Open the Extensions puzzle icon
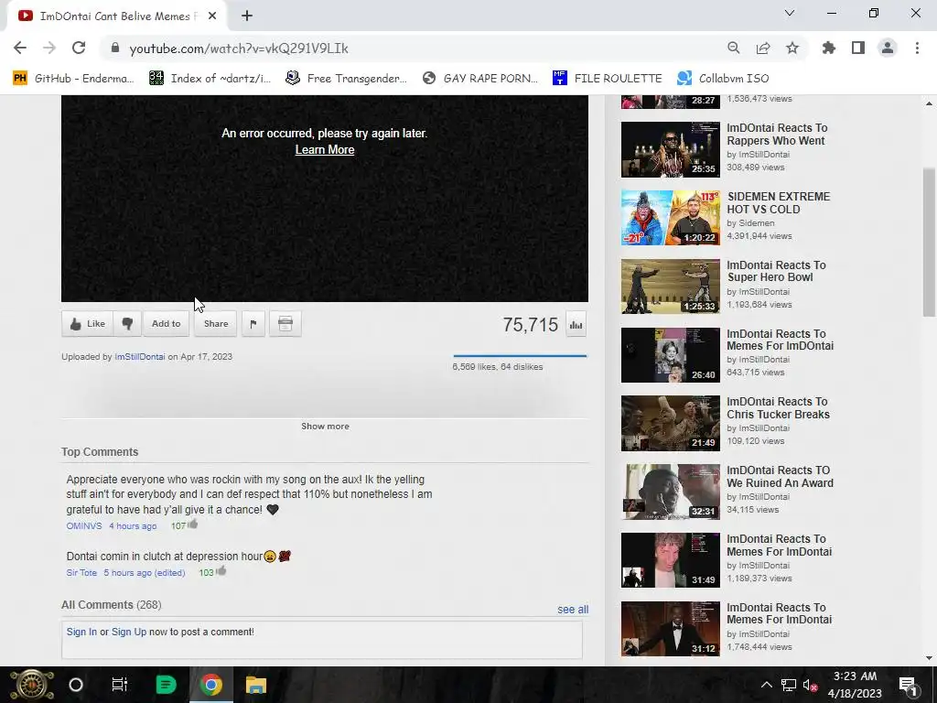Image resolution: width=937 pixels, height=703 pixels. [829, 48]
